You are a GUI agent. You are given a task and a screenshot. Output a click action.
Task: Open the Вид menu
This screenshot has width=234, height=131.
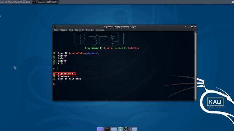71,30
